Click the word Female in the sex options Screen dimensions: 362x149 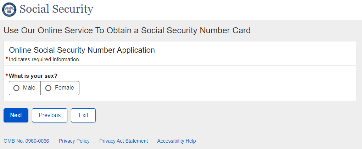coord(64,88)
